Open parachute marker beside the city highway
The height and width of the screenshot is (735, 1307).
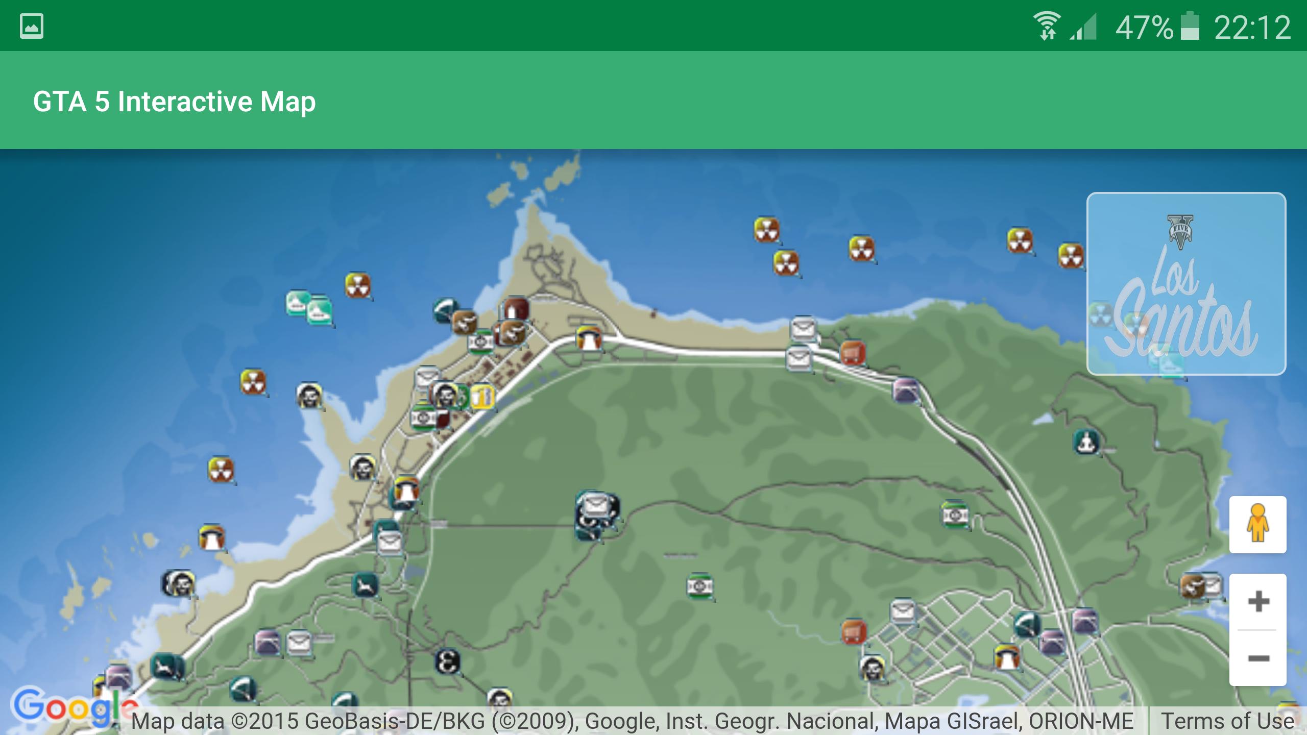[x=1027, y=625]
